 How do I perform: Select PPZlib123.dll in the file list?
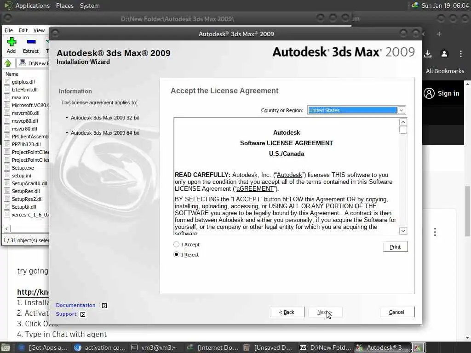(x=26, y=144)
